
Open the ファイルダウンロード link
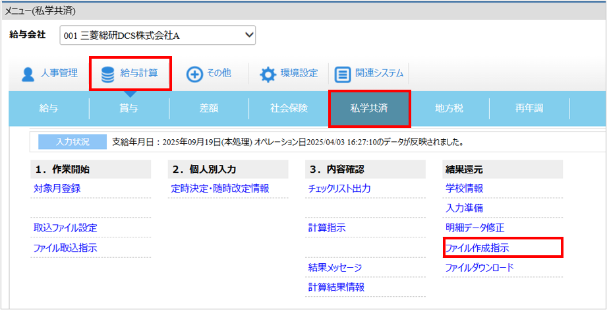coord(479,267)
